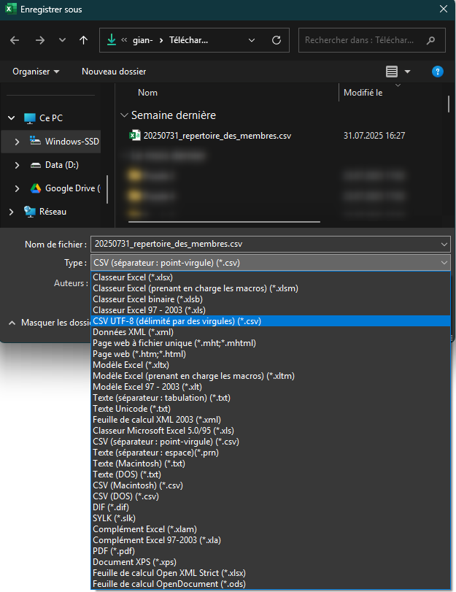Image resolution: width=456 pixels, height=592 pixels.
Task: Click the CSV file's Excel icon
Action: click(x=135, y=136)
